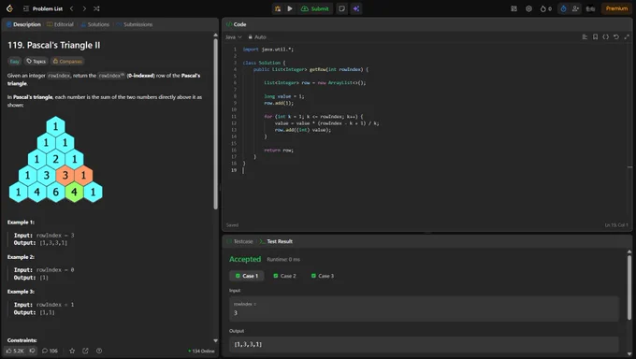Go to the next problem arrow
The width and height of the screenshot is (636, 359).
click(x=84, y=8)
